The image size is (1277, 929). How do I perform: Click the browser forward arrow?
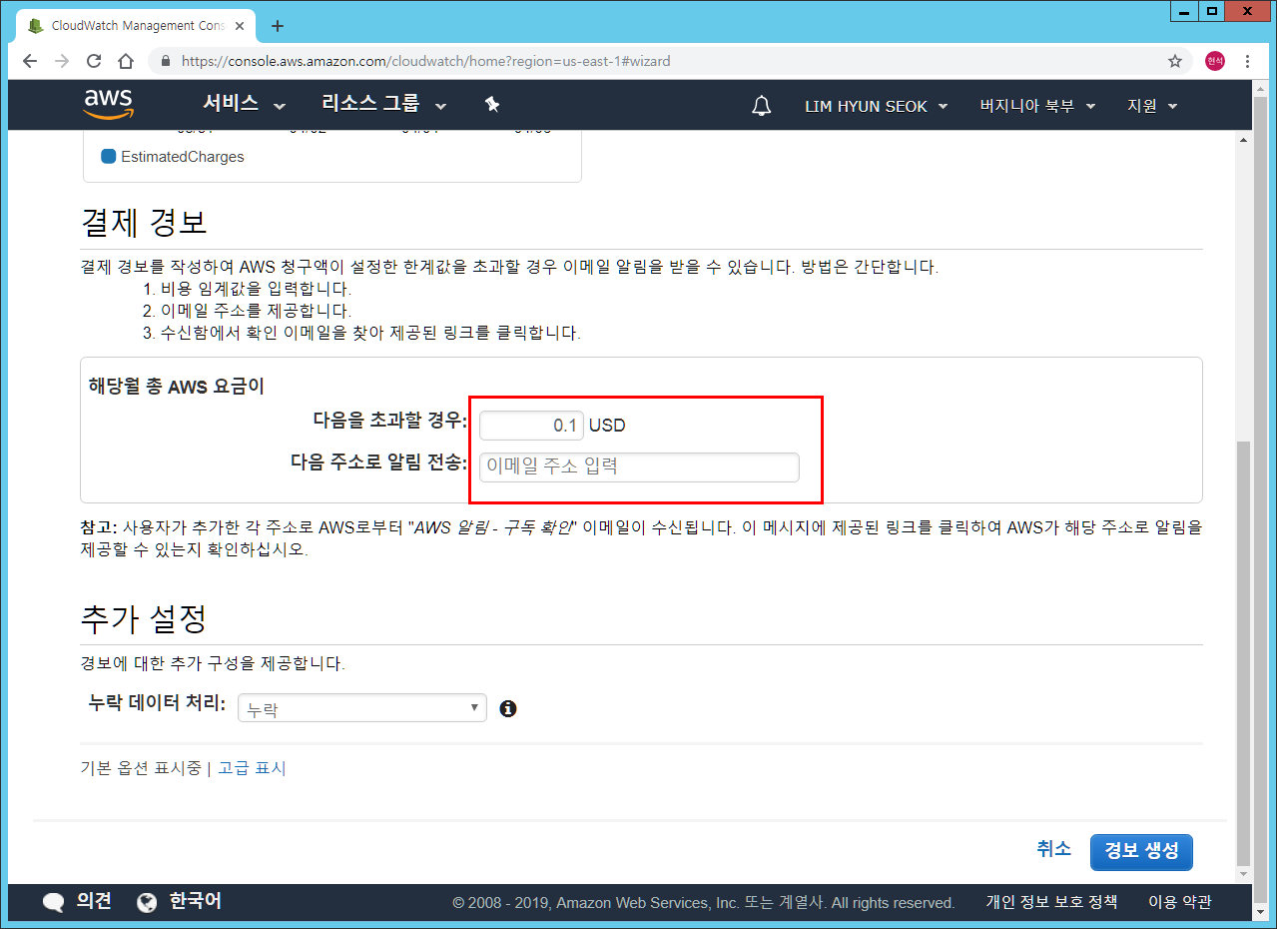[62, 61]
